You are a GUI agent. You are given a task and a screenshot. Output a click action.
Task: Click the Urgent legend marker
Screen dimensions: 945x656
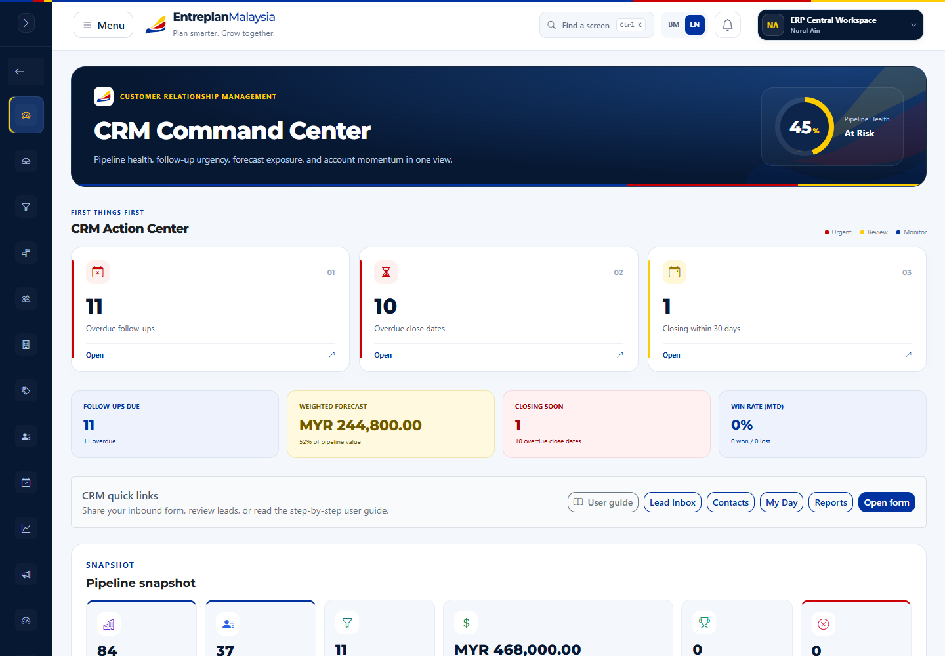point(827,232)
